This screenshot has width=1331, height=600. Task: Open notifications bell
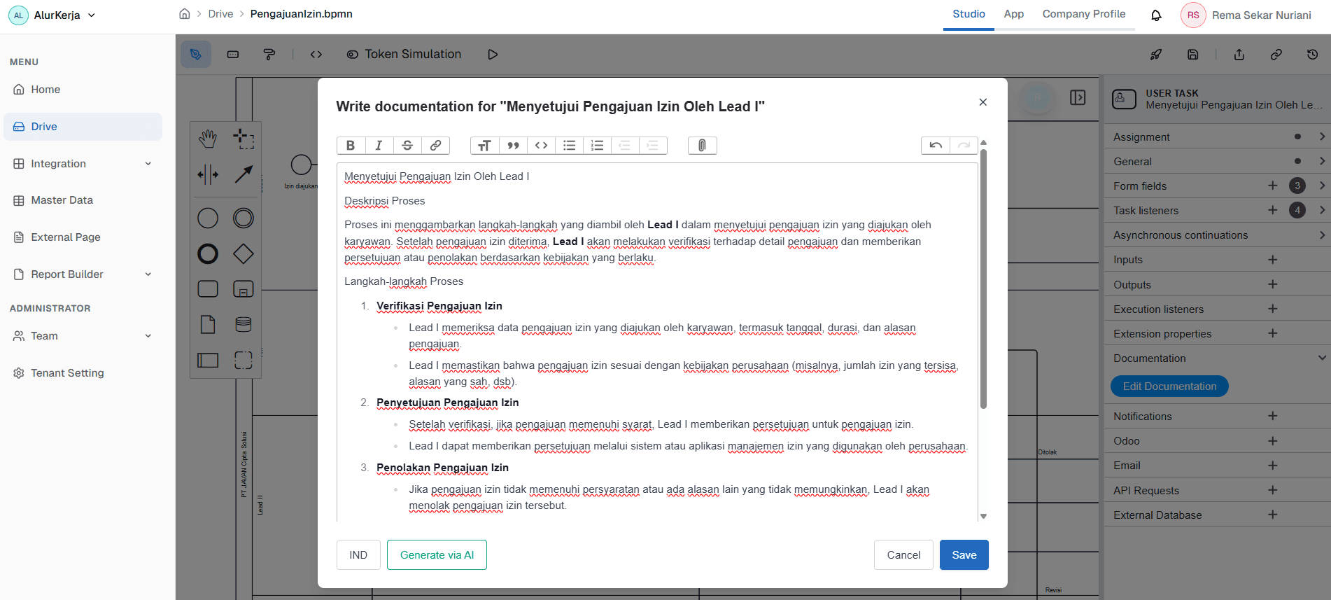(1156, 15)
